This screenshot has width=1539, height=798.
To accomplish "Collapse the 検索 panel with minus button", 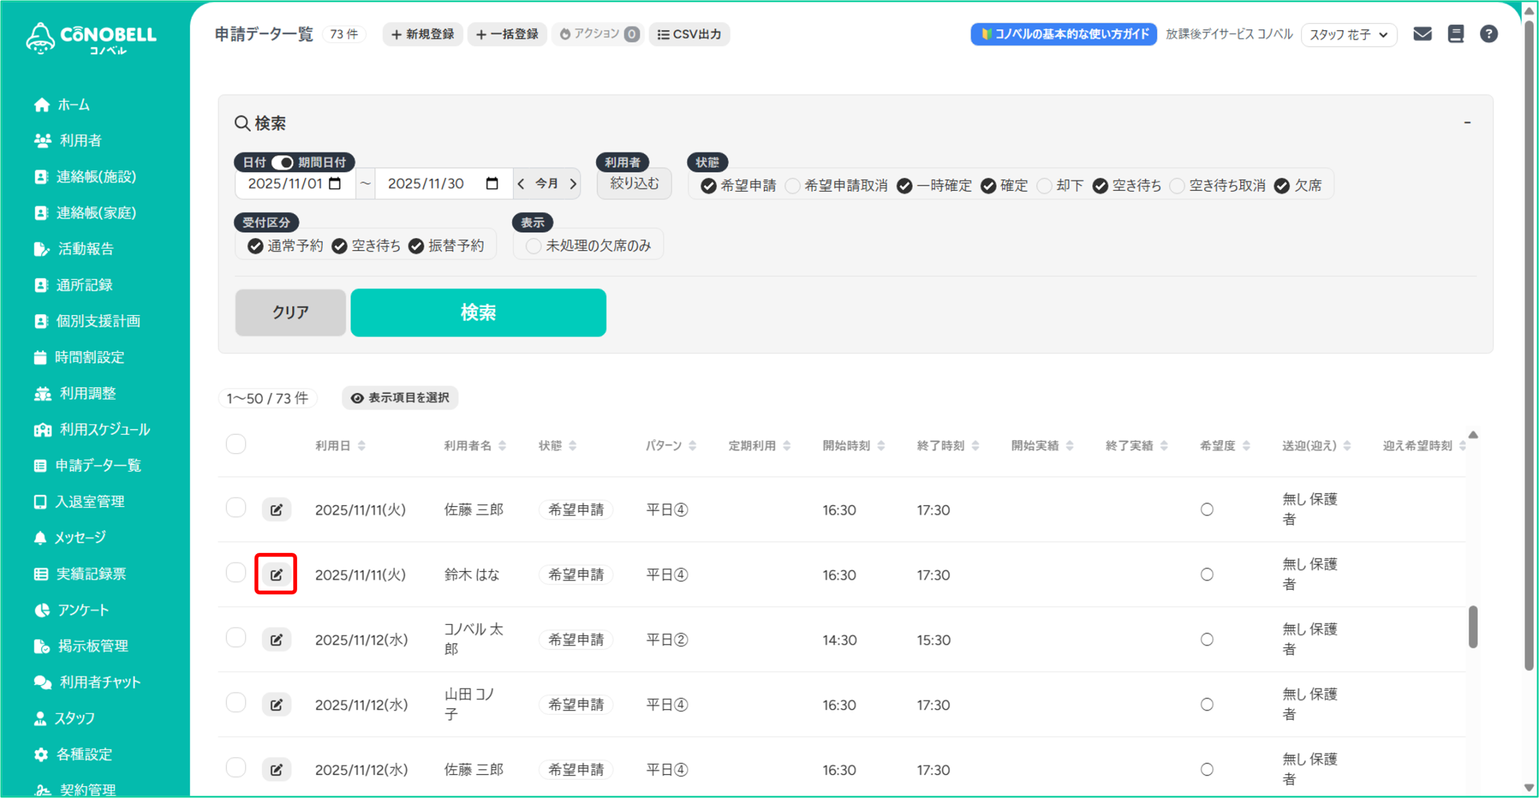I will [x=1467, y=123].
